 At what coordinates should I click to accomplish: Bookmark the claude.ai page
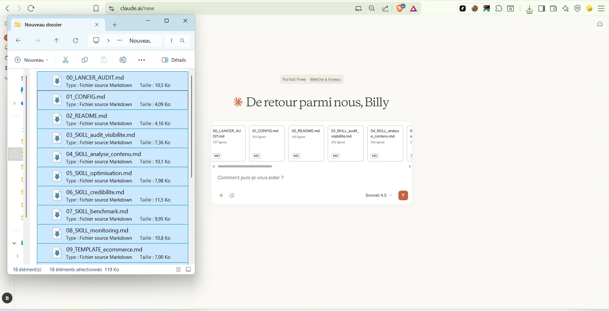96,9
